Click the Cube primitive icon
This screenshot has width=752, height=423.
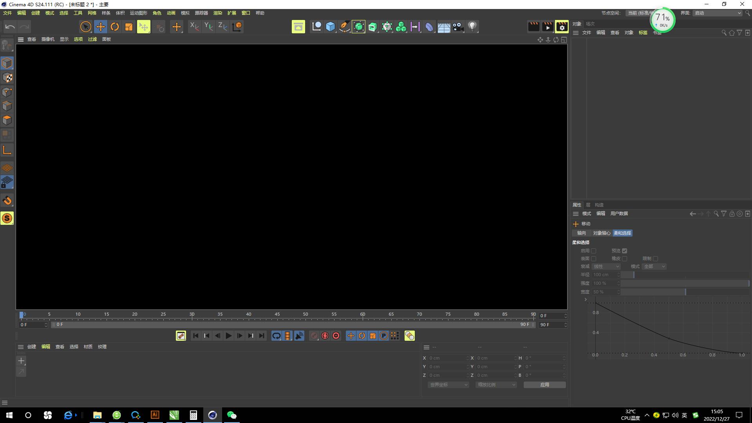tap(331, 26)
